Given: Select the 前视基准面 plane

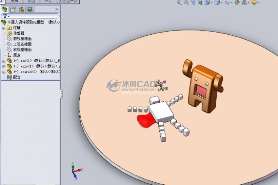Looking at the screenshot, I should click(x=22, y=39).
